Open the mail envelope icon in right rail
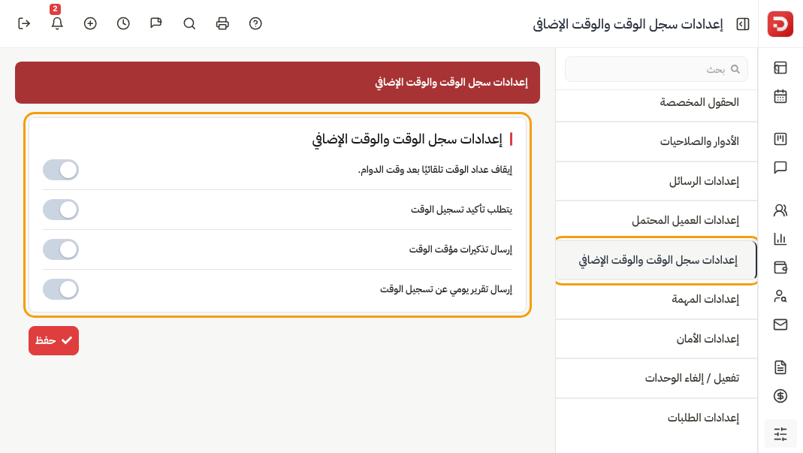The image size is (803, 453). pos(780,325)
